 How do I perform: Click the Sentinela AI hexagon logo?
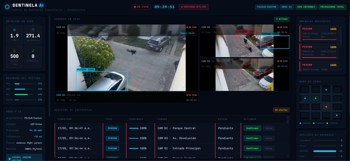pyautogui.click(x=7, y=7)
